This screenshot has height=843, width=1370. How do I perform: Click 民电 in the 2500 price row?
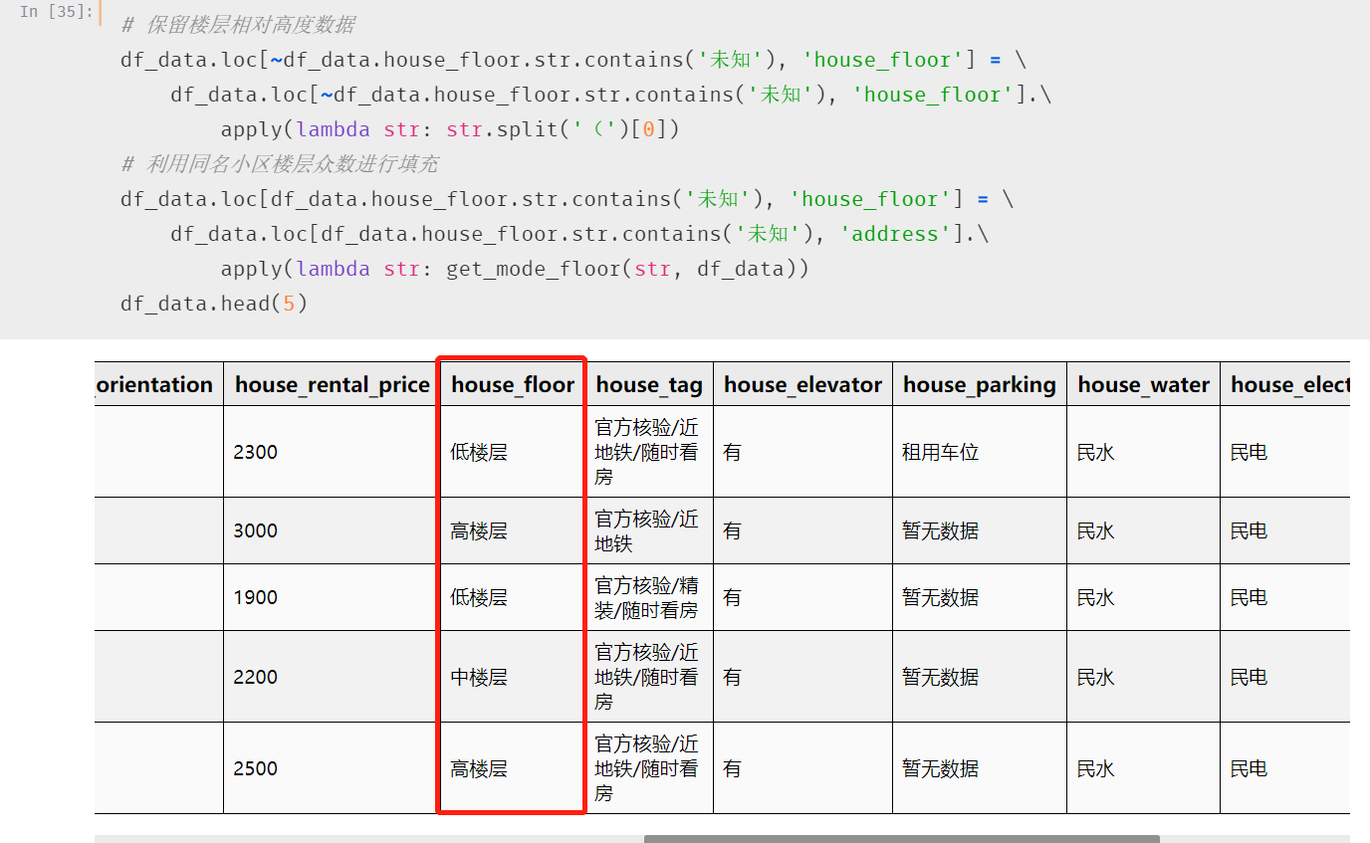(1249, 768)
